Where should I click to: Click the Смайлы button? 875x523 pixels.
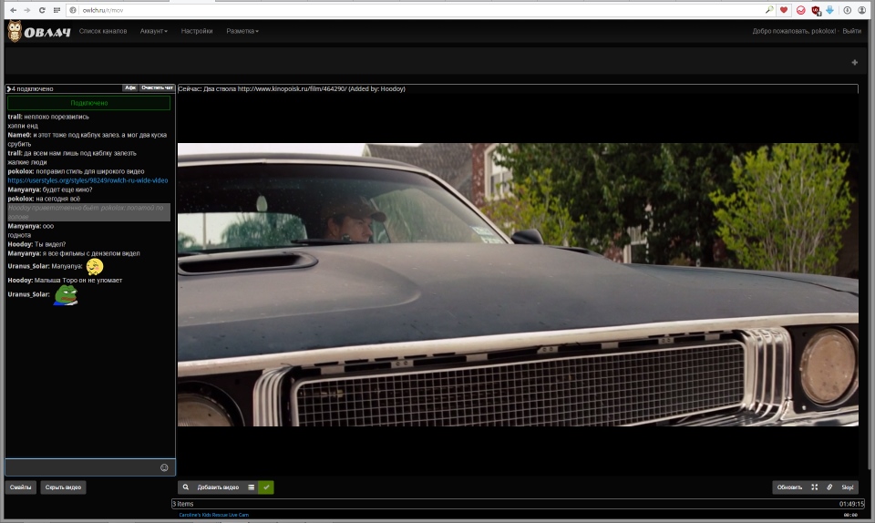coord(21,487)
